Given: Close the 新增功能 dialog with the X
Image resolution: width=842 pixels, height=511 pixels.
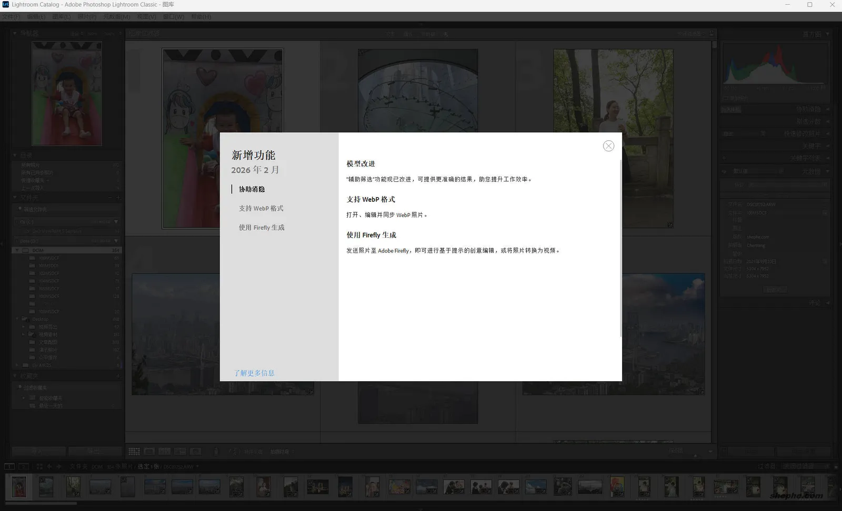Looking at the screenshot, I should click(608, 146).
